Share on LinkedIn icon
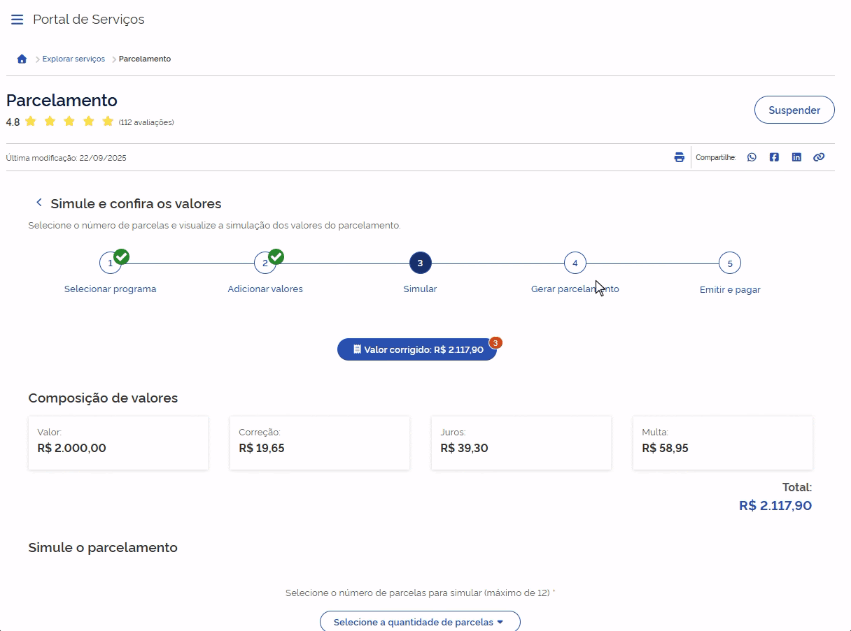Viewport: 851px width, 631px height. coord(796,157)
